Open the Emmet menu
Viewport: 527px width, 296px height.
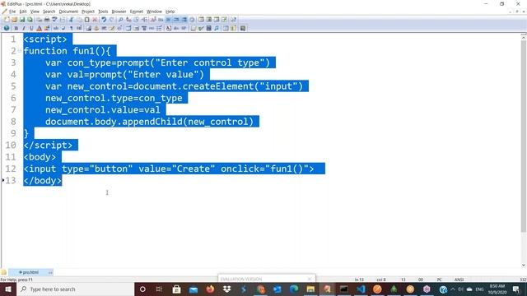(136, 12)
